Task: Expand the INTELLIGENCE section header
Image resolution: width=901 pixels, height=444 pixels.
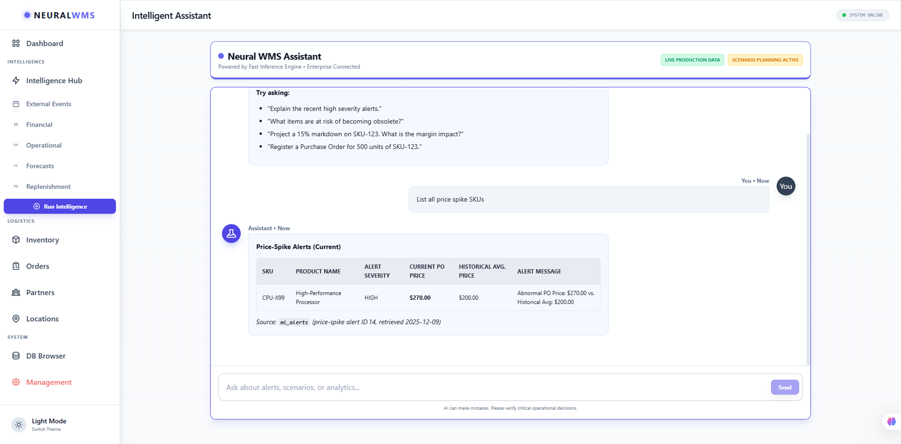Action: pos(26,62)
